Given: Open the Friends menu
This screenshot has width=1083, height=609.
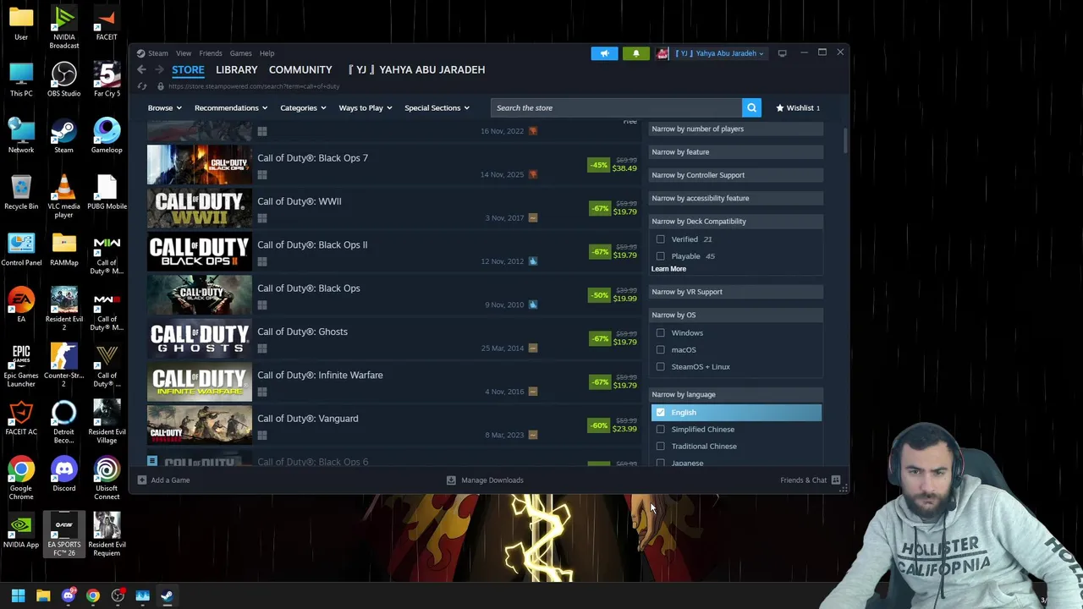Looking at the screenshot, I should pyautogui.click(x=211, y=53).
